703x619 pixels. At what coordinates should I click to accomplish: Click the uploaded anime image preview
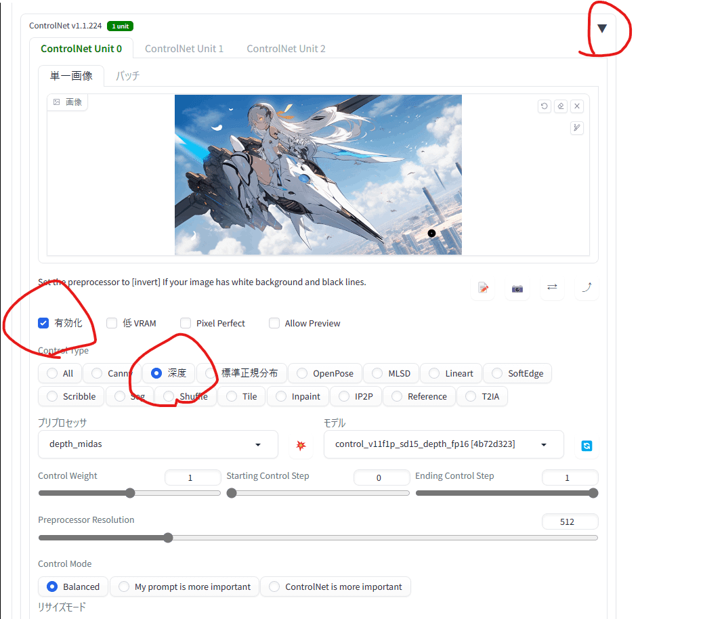pyautogui.click(x=318, y=174)
